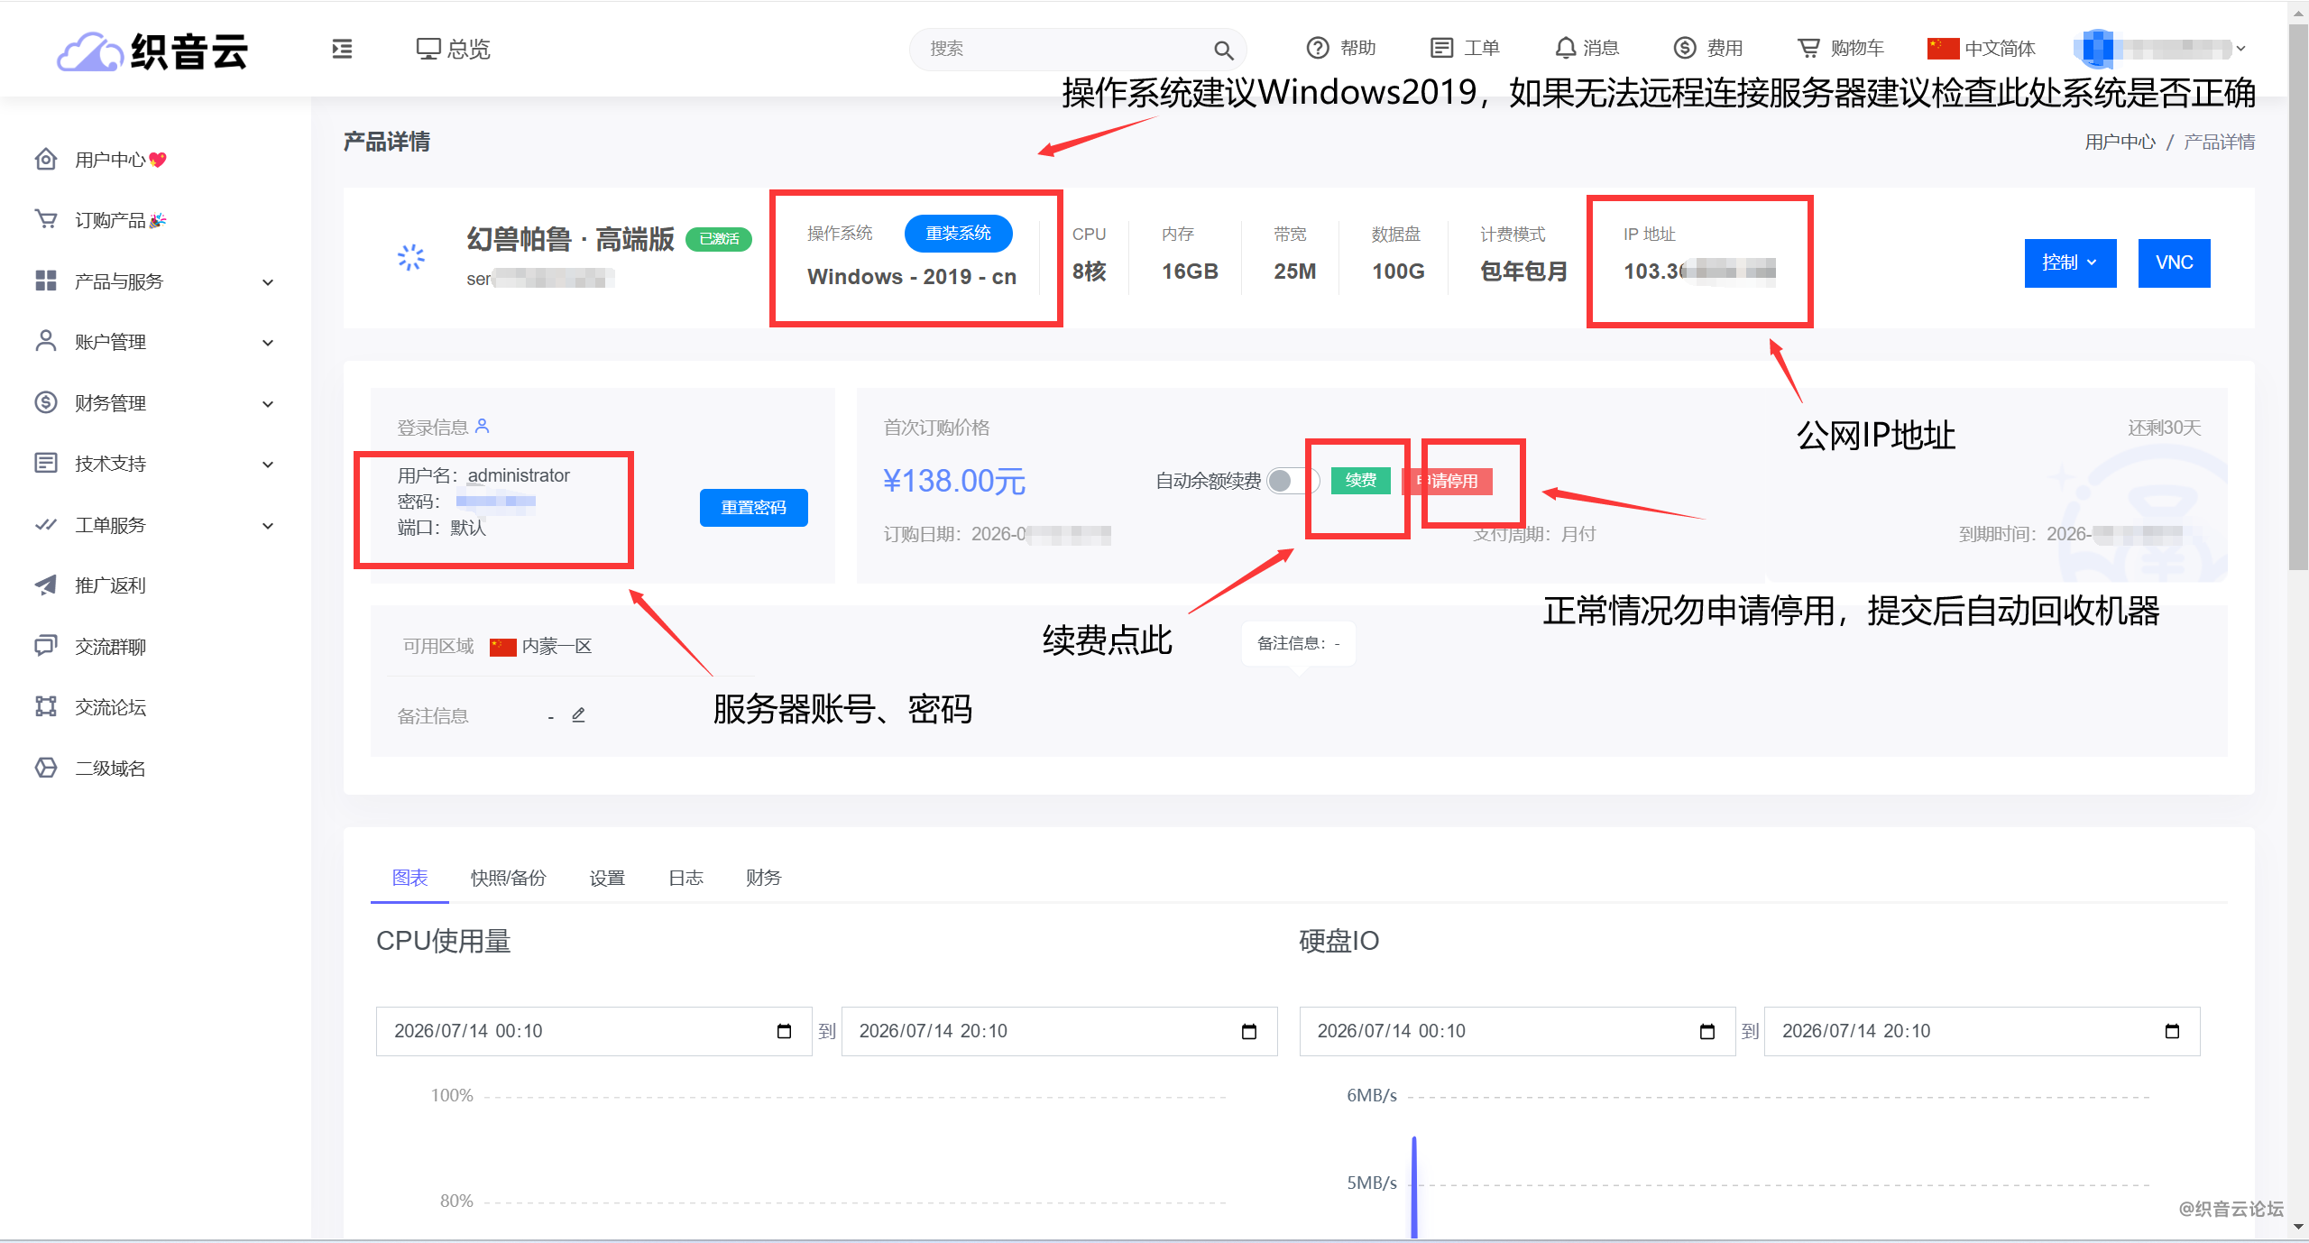Viewport: 2309px width, 1243px height.
Task: Click the user avatar in header
Action: (2098, 49)
